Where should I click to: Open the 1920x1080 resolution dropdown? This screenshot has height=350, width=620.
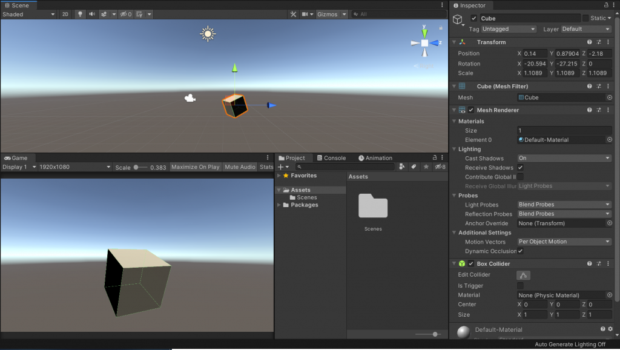74,167
